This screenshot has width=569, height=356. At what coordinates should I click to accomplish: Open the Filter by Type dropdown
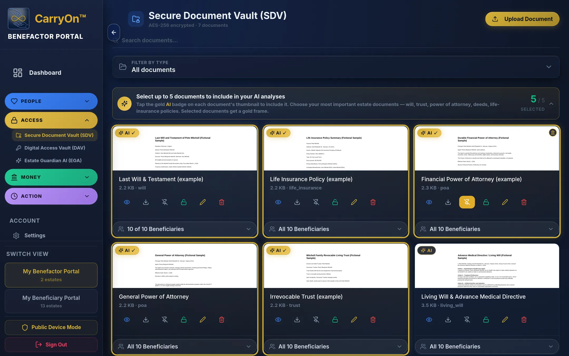(336, 67)
